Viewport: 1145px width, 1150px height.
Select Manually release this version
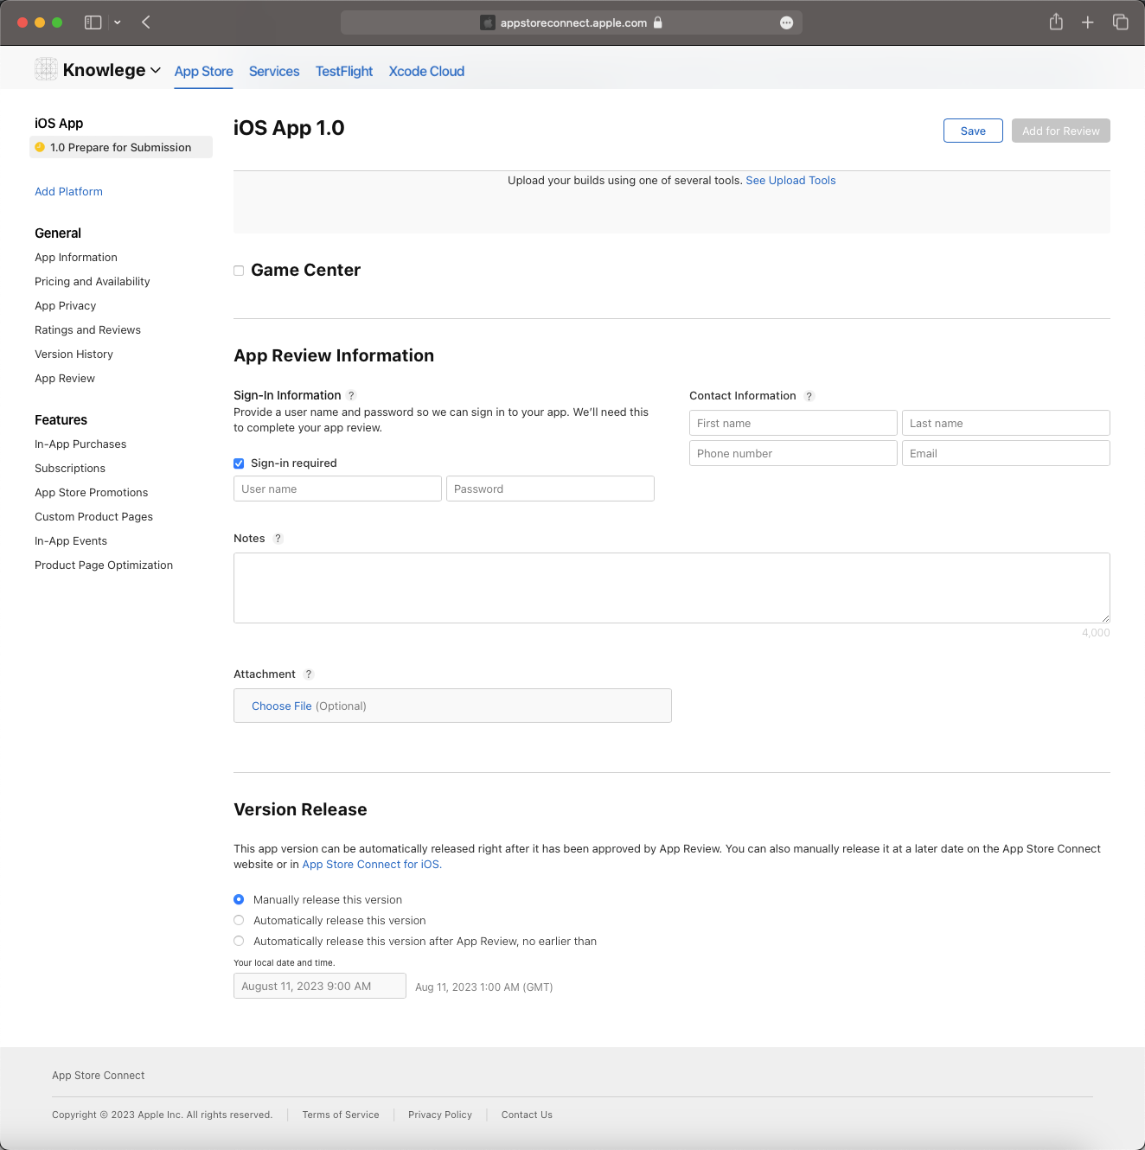pos(239,899)
